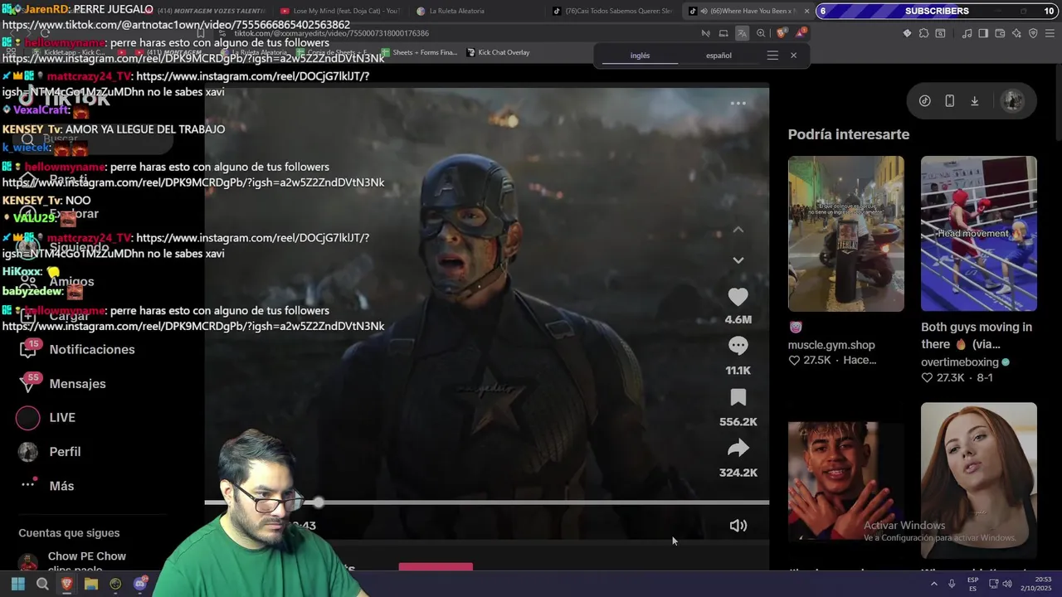The image size is (1062, 597).
Task: Select the español translation tab
Action: click(719, 56)
